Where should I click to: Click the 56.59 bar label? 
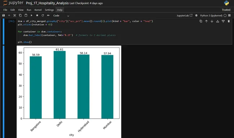point(36,55)
